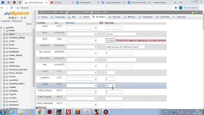The image size is (204, 115).
Task: Open function dropdown for last_connect row
Action: (x=82, y=53)
